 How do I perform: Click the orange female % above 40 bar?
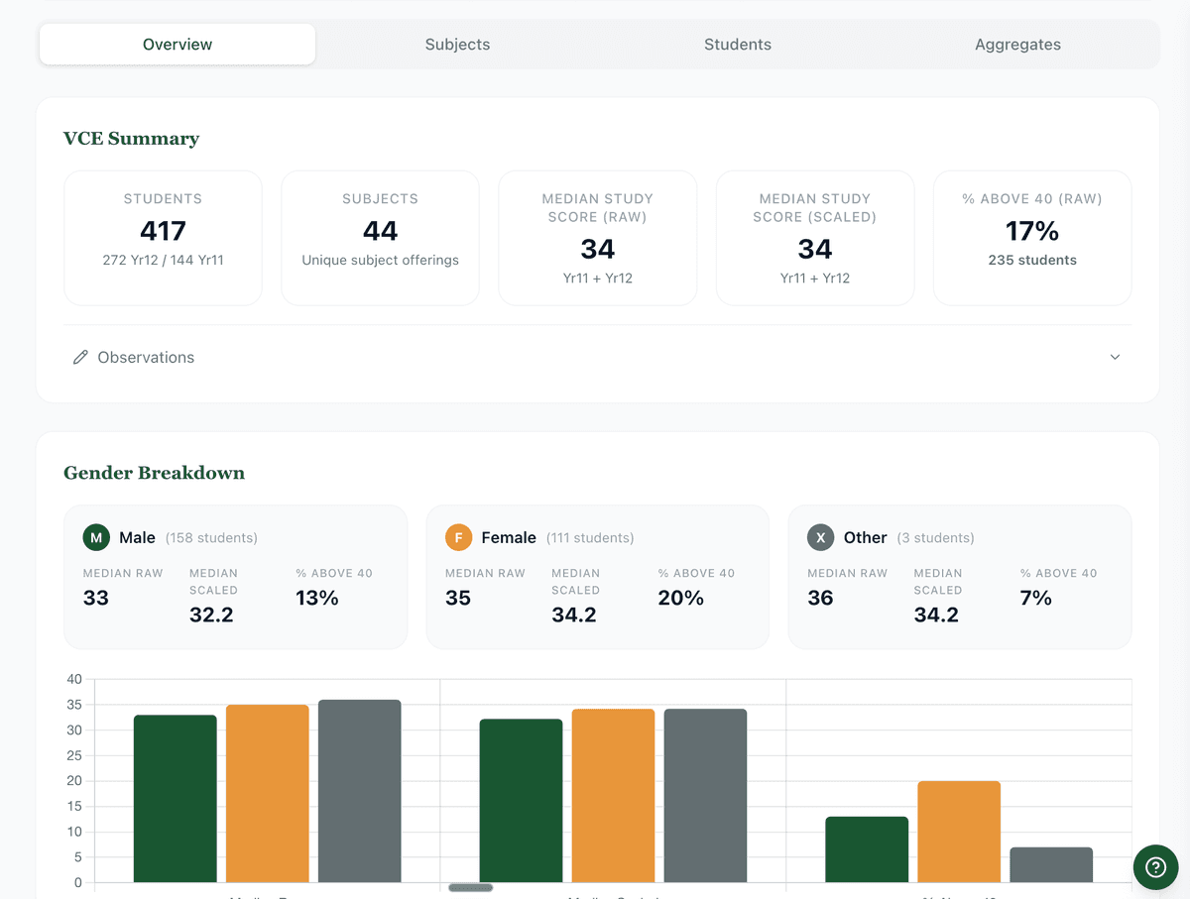959,832
